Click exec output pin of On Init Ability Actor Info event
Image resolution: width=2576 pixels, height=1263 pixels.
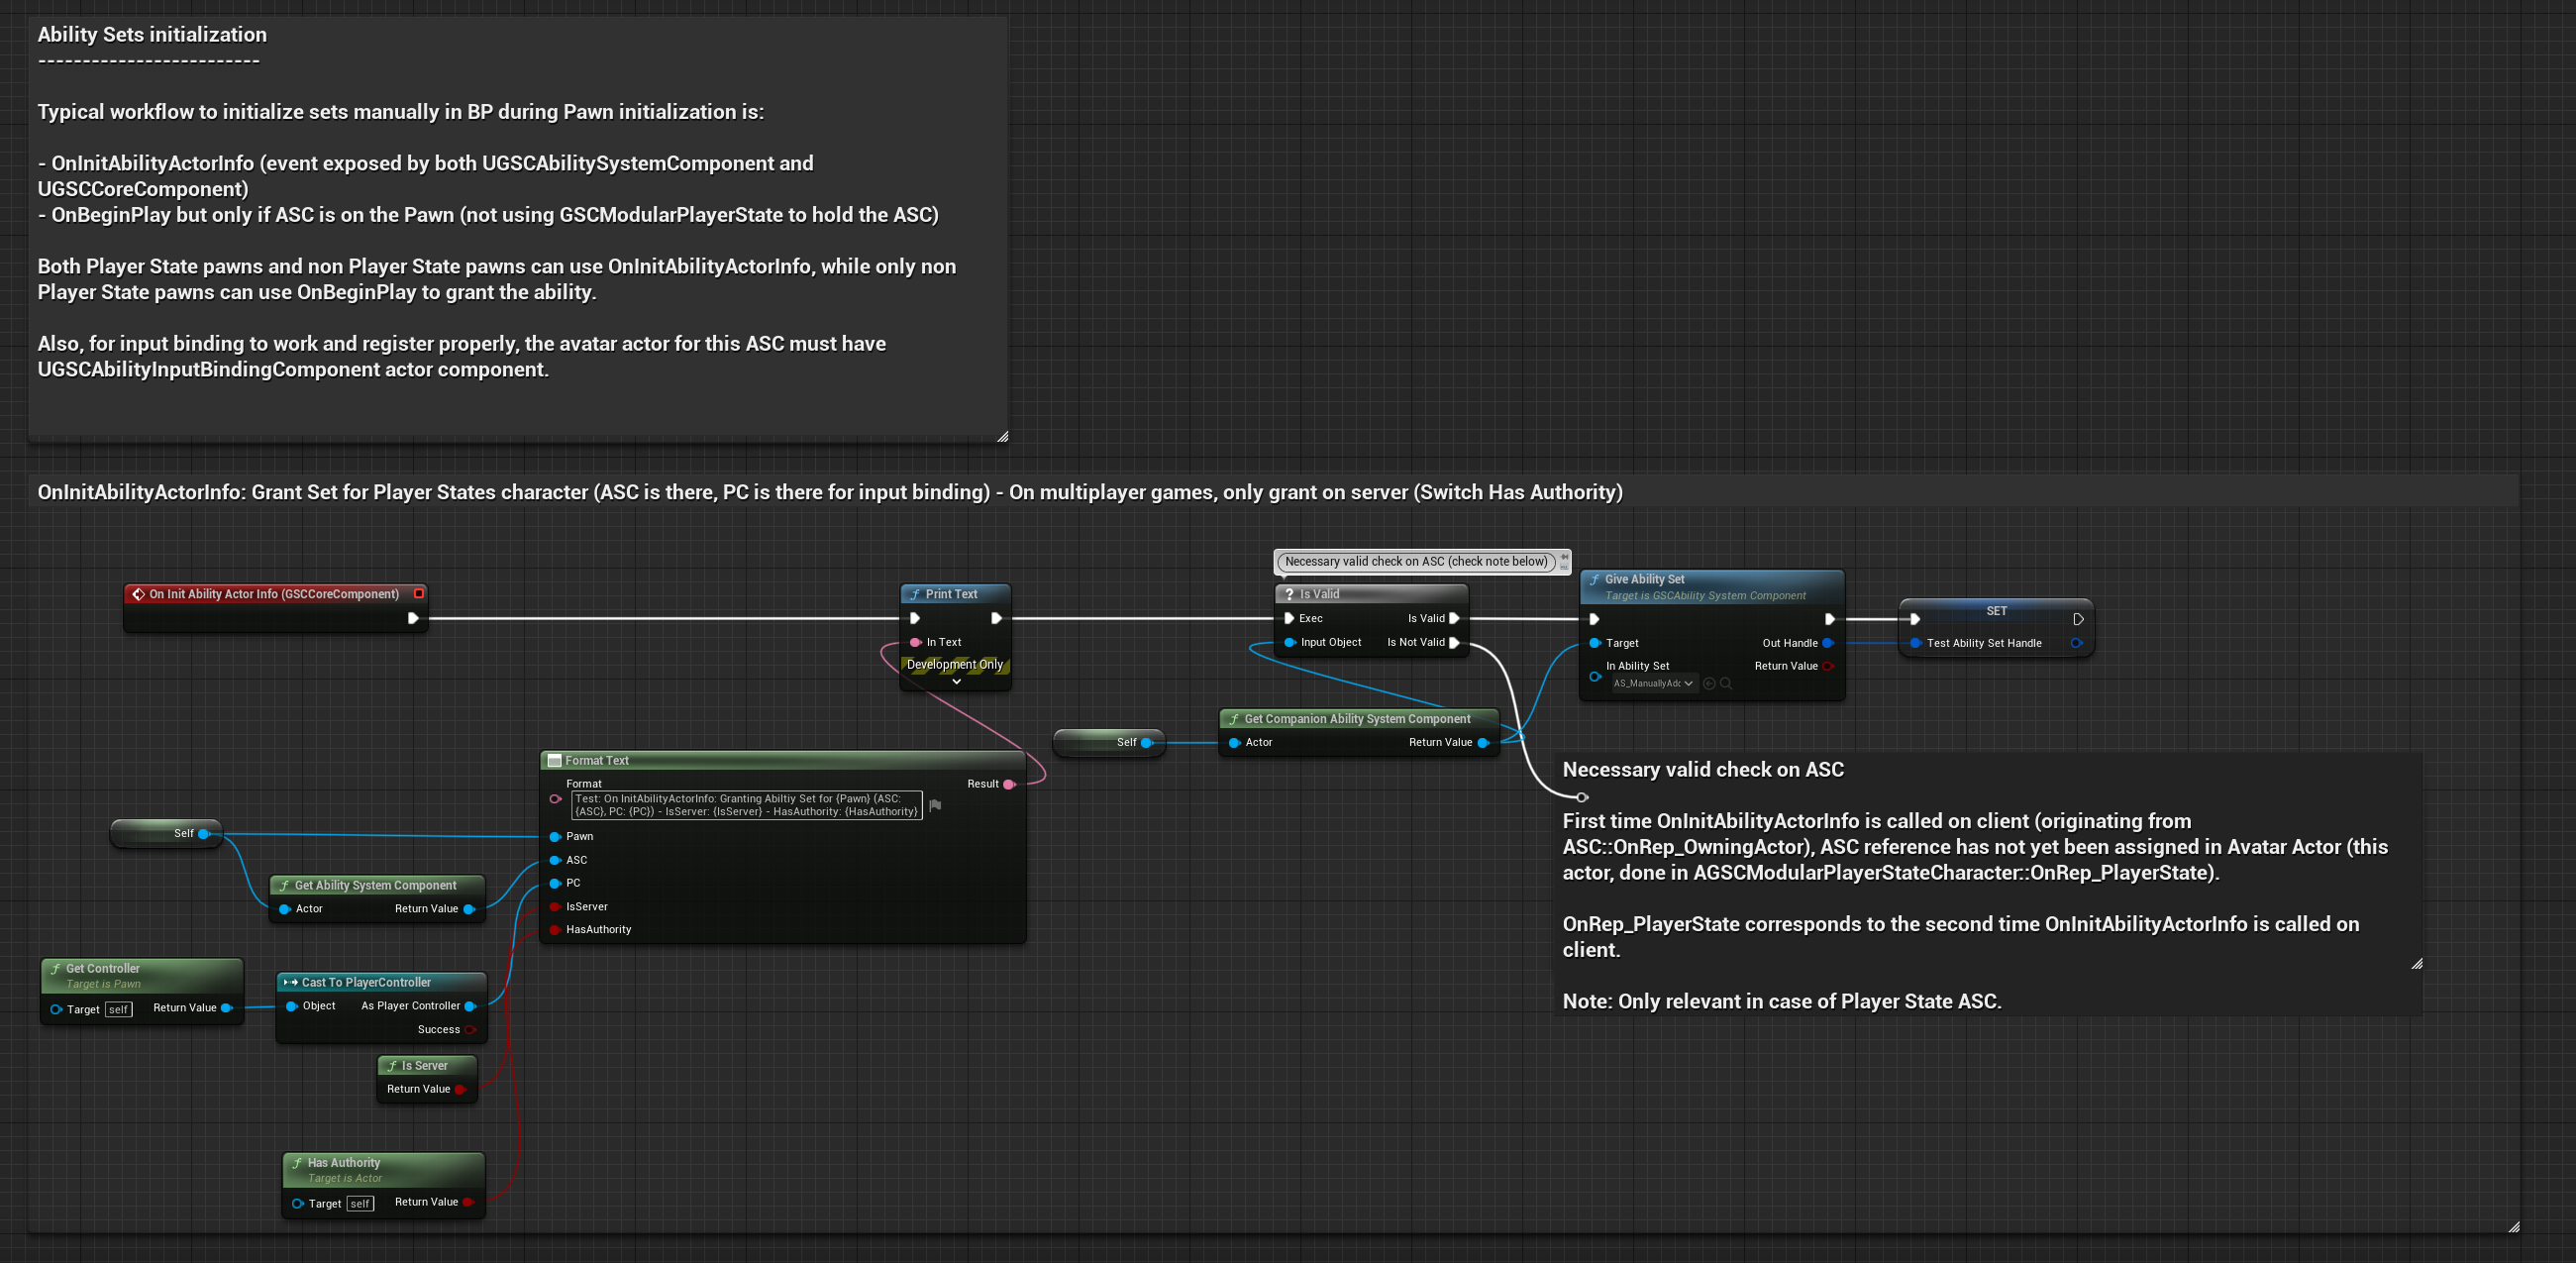click(413, 619)
